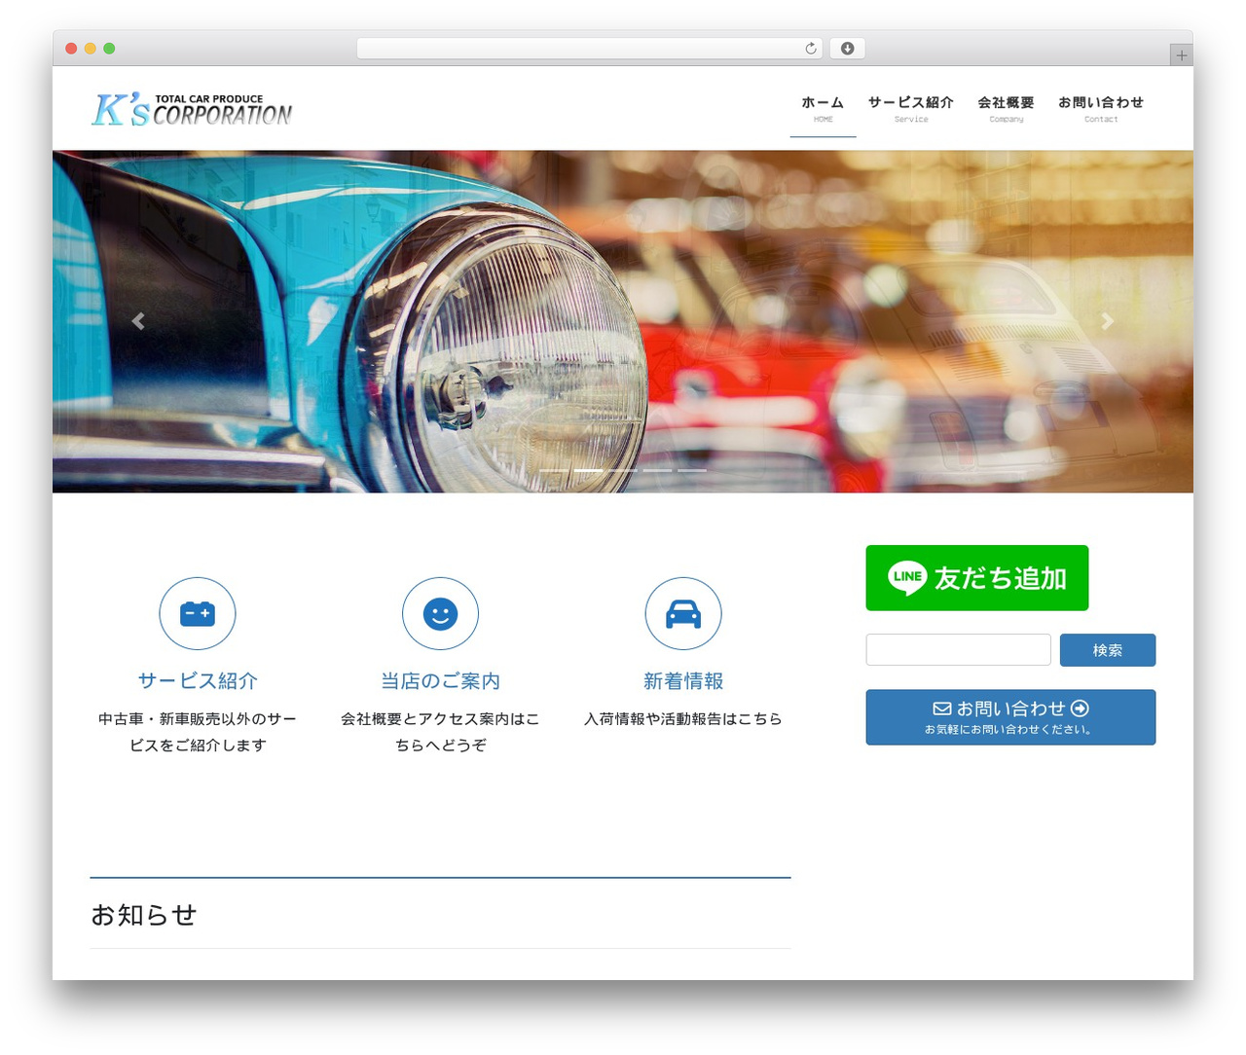
Task: Open the battery icon for サービス紹介
Action: (x=198, y=613)
